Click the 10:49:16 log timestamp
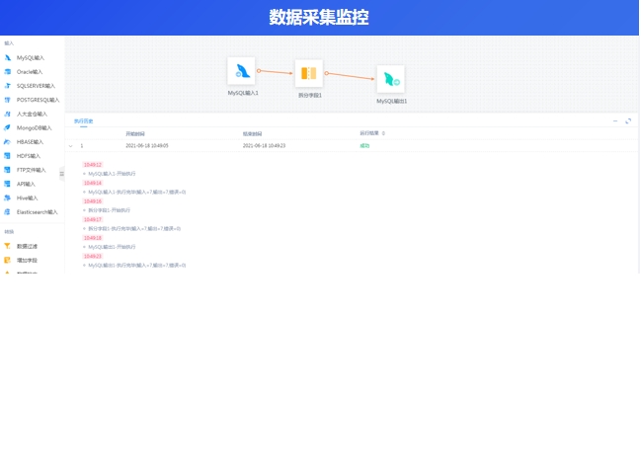The image size is (641, 474). (x=93, y=201)
